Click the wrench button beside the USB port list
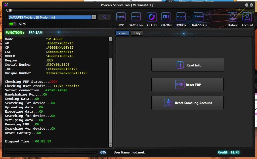Viewport: 257px width, 159px height. pos(105,17)
